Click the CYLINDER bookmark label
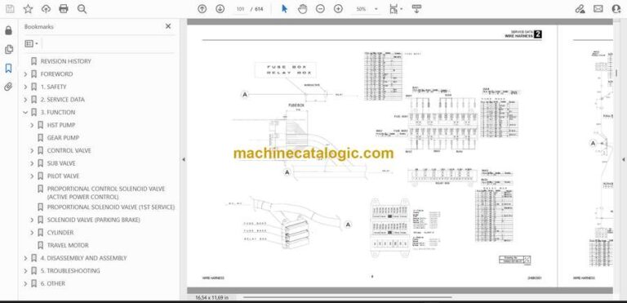 click(x=60, y=233)
